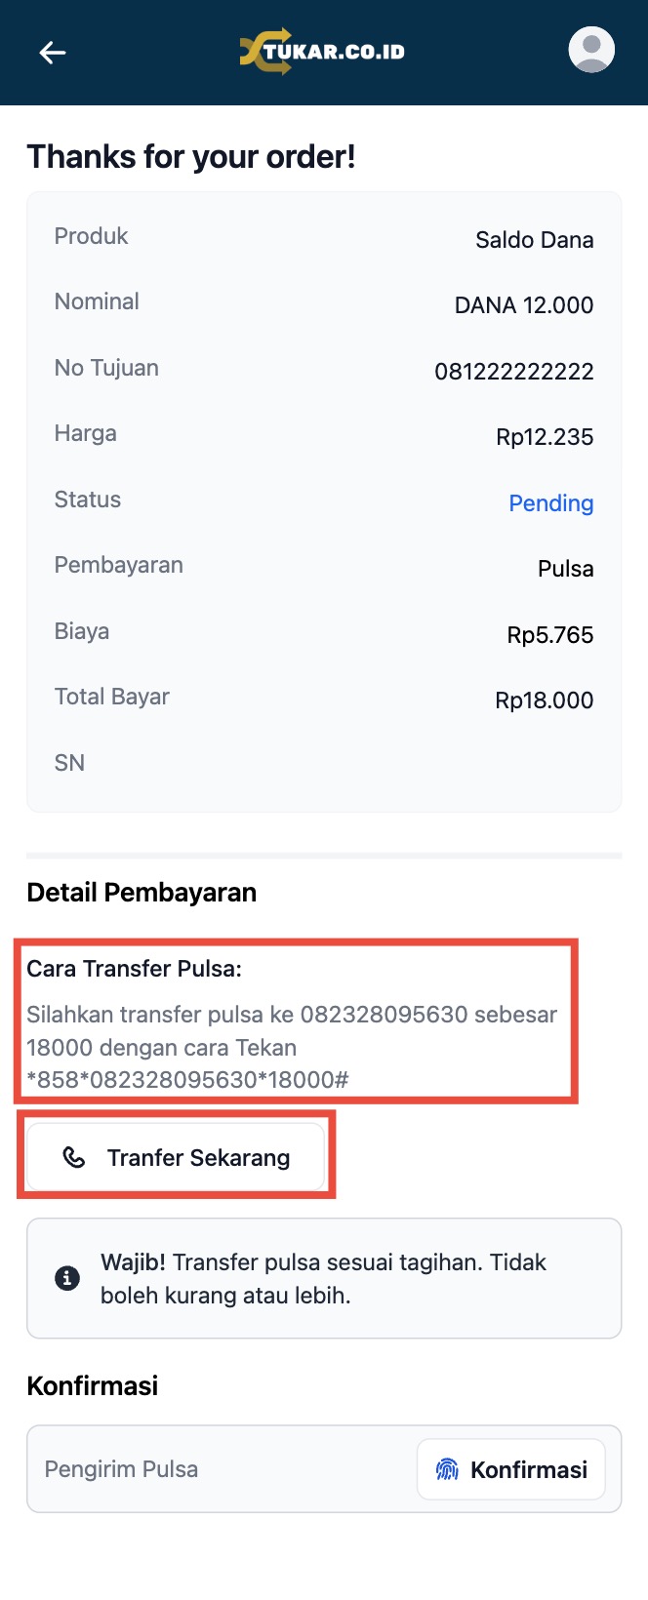
Task: Click the Tukar.co.id logo
Action: (322, 52)
